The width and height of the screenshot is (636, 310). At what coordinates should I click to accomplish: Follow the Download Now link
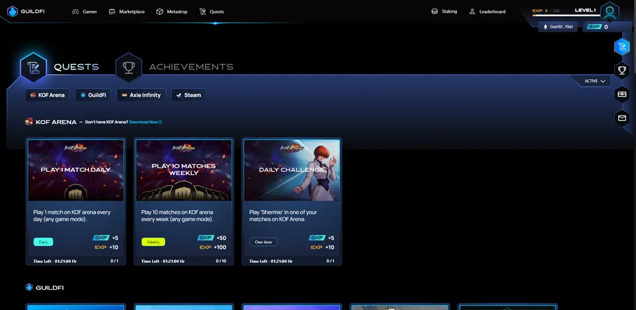click(146, 122)
